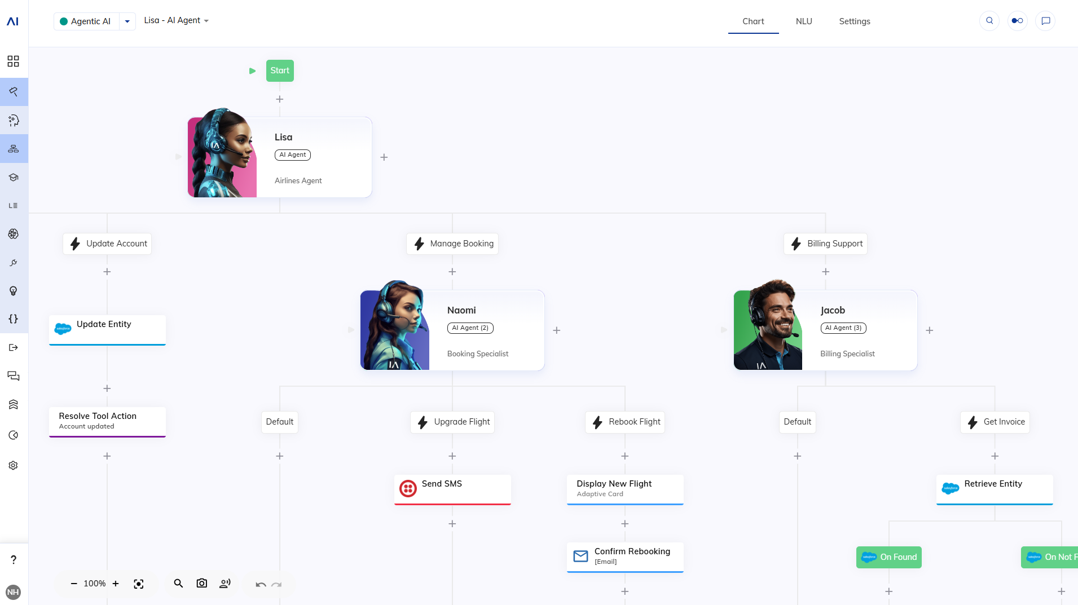Open the flow chart editor icon in sidebar
Viewport: 1078px width, 605px height.
14,148
